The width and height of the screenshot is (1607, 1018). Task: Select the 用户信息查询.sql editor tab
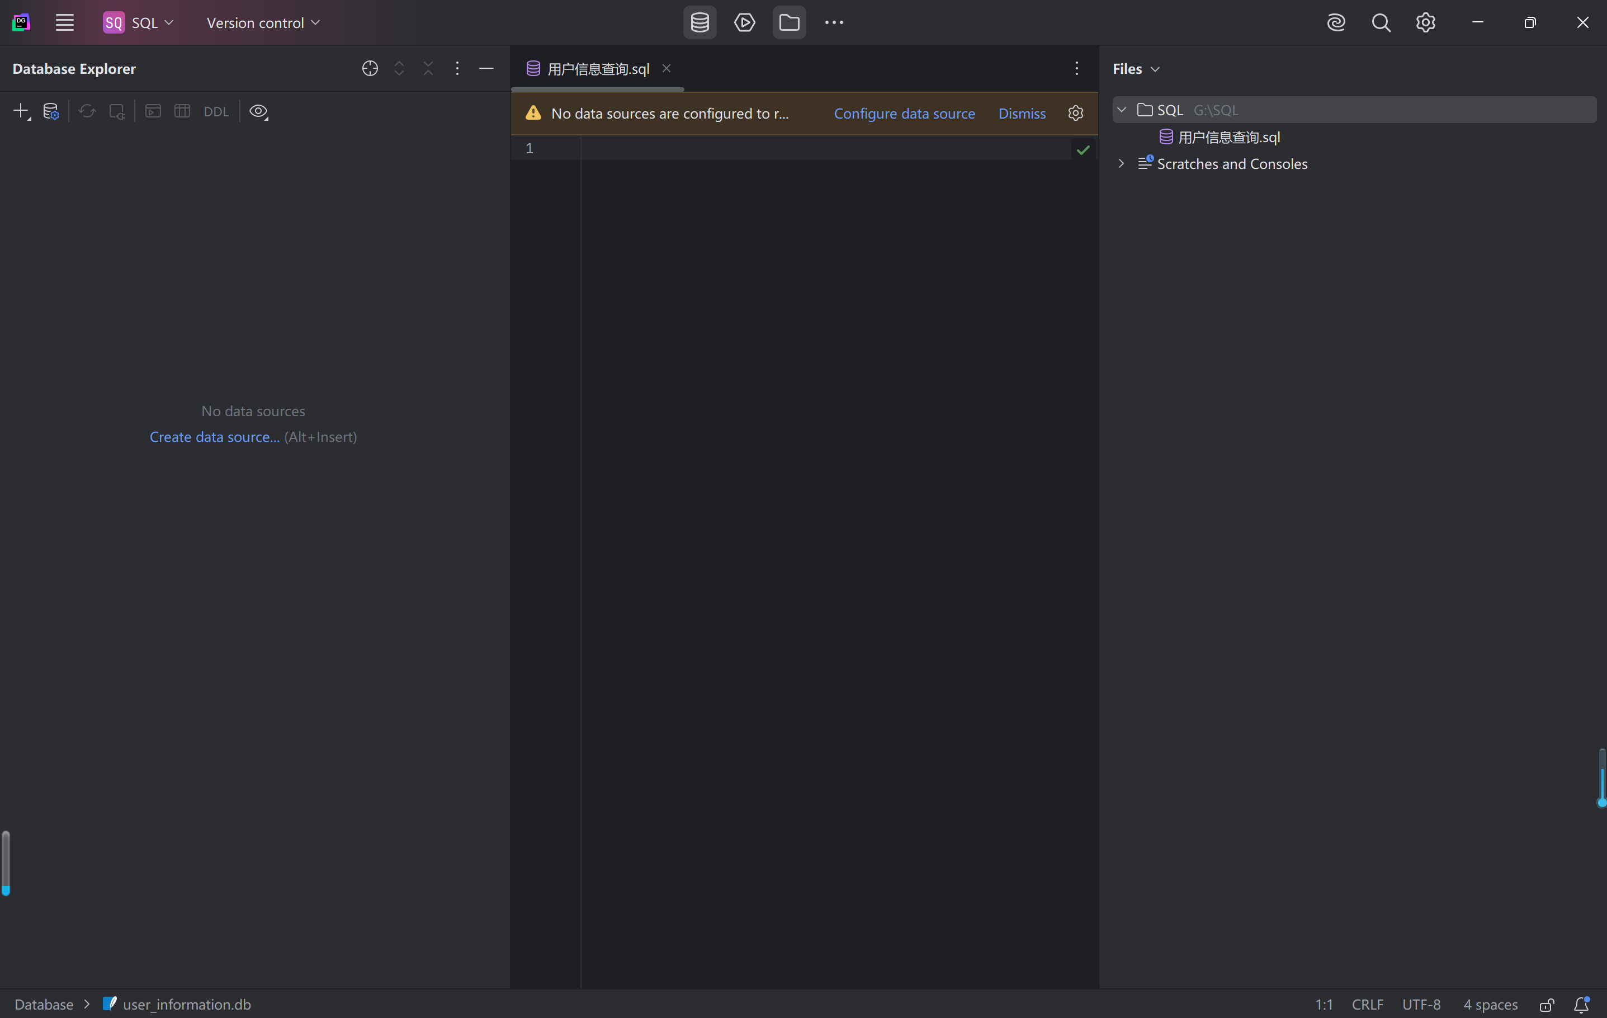[597, 69]
